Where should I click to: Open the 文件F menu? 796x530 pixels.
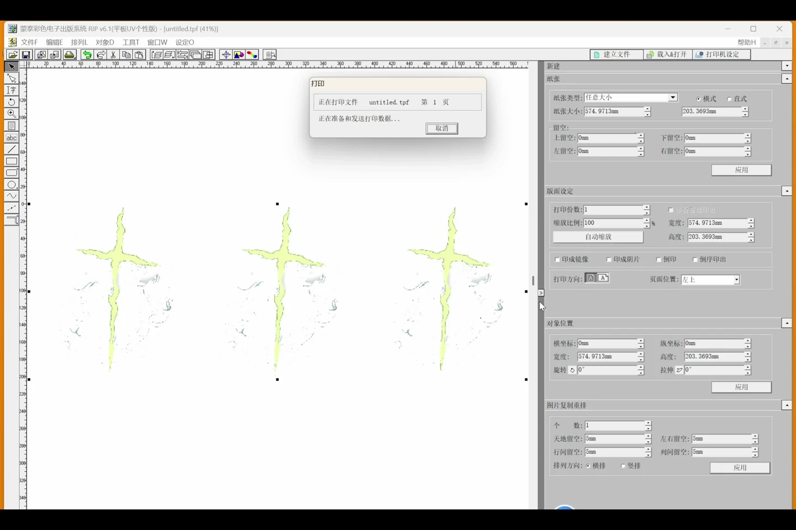pyautogui.click(x=29, y=42)
